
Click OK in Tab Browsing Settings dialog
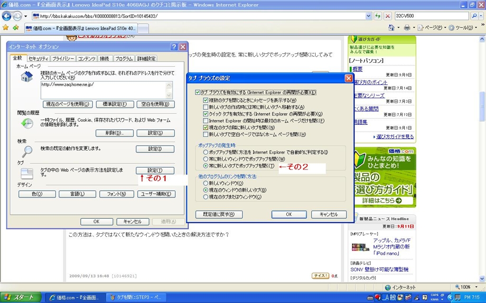[289, 214]
